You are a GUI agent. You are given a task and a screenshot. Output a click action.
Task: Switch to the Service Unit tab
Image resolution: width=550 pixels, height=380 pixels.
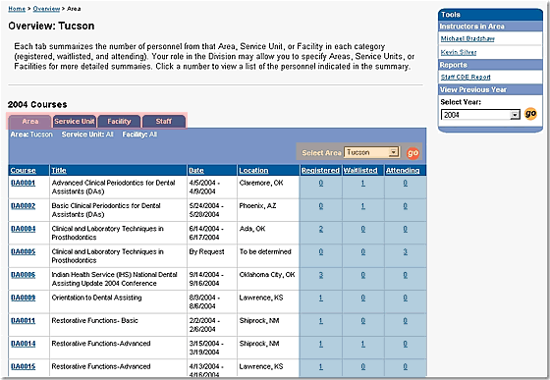pos(75,122)
